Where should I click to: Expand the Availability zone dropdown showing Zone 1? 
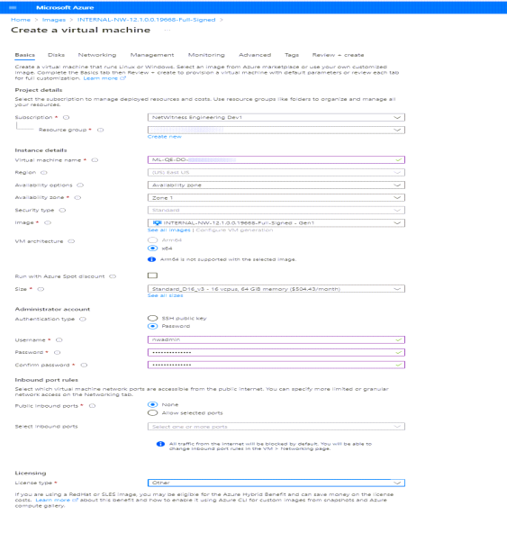[276, 198]
